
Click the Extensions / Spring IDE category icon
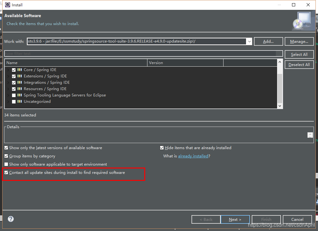tap(19, 76)
